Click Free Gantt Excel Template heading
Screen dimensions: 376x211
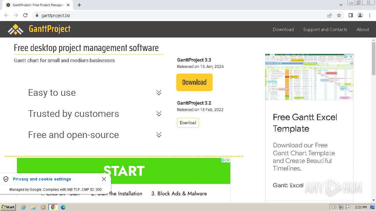(x=305, y=123)
